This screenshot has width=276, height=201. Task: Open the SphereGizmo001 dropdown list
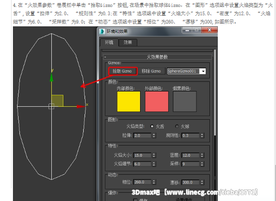click(203, 71)
